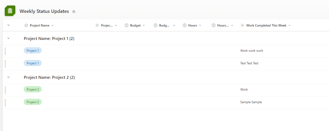Open the Weekly Status Updates title
The width and height of the screenshot is (329, 131).
[x=44, y=11]
